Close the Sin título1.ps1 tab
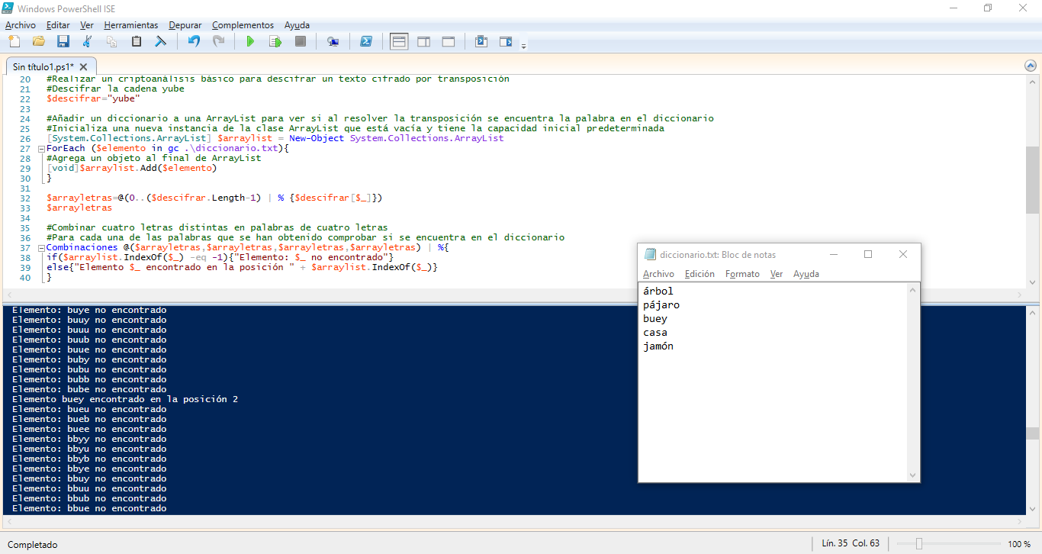 point(84,67)
